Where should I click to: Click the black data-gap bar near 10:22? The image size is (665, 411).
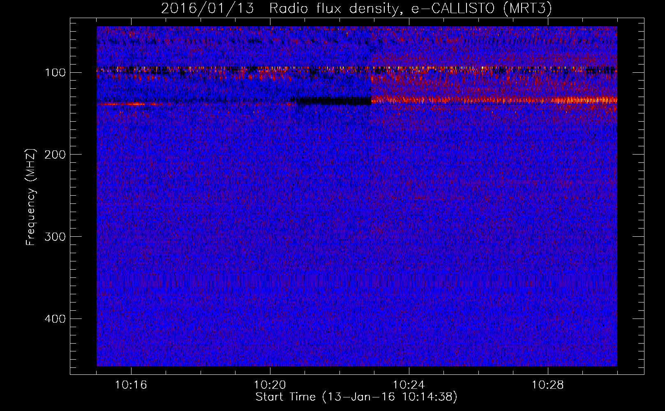[333, 101]
